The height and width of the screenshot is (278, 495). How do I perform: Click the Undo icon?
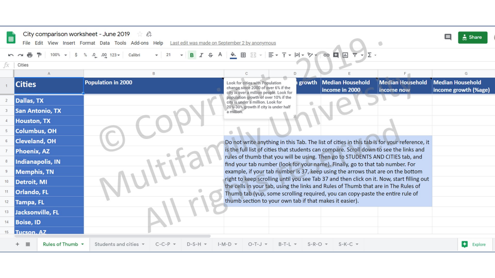click(x=11, y=55)
